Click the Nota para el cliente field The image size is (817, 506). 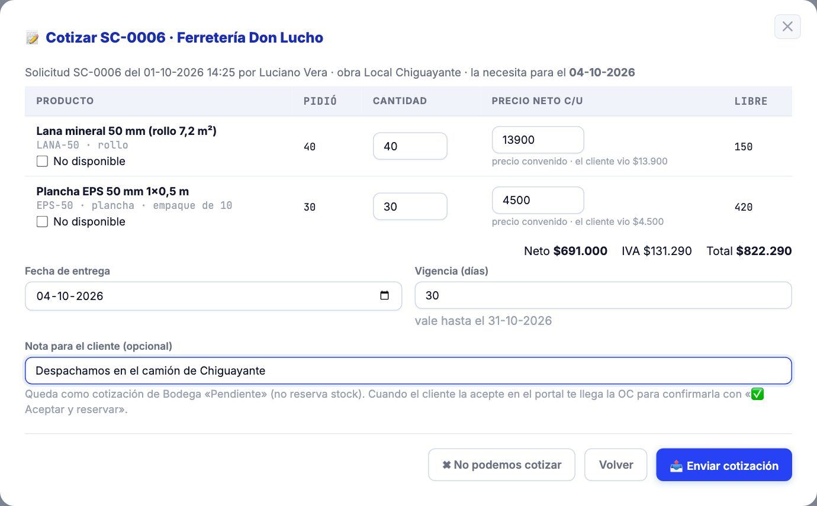(408, 370)
